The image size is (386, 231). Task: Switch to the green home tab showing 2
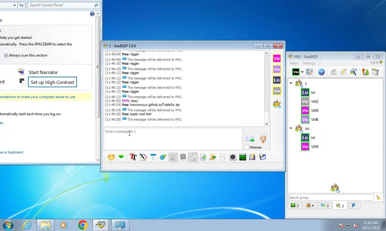point(295,205)
